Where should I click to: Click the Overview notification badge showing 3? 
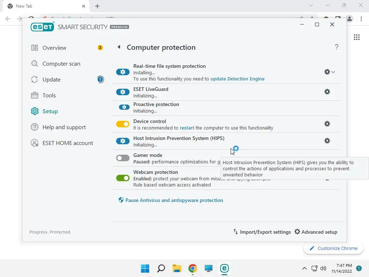100,48
